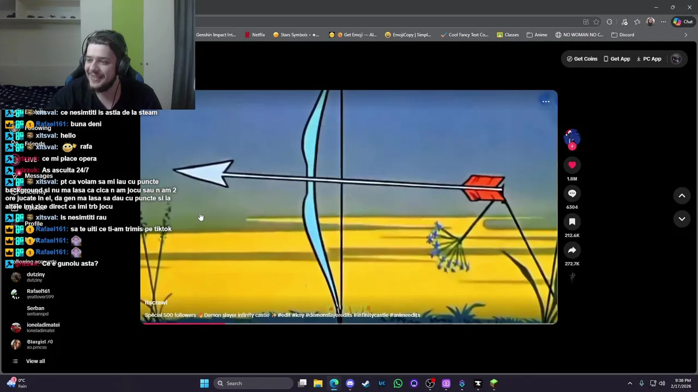Open the three-dot video options menu

(x=546, y=101)
